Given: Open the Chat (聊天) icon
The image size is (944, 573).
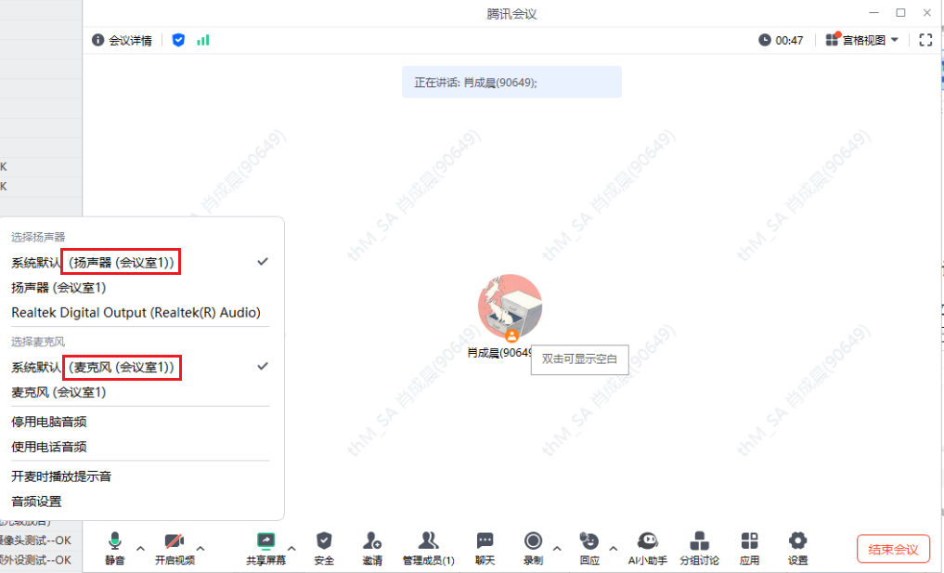Looking at the screenshot, I should (485, 541).
